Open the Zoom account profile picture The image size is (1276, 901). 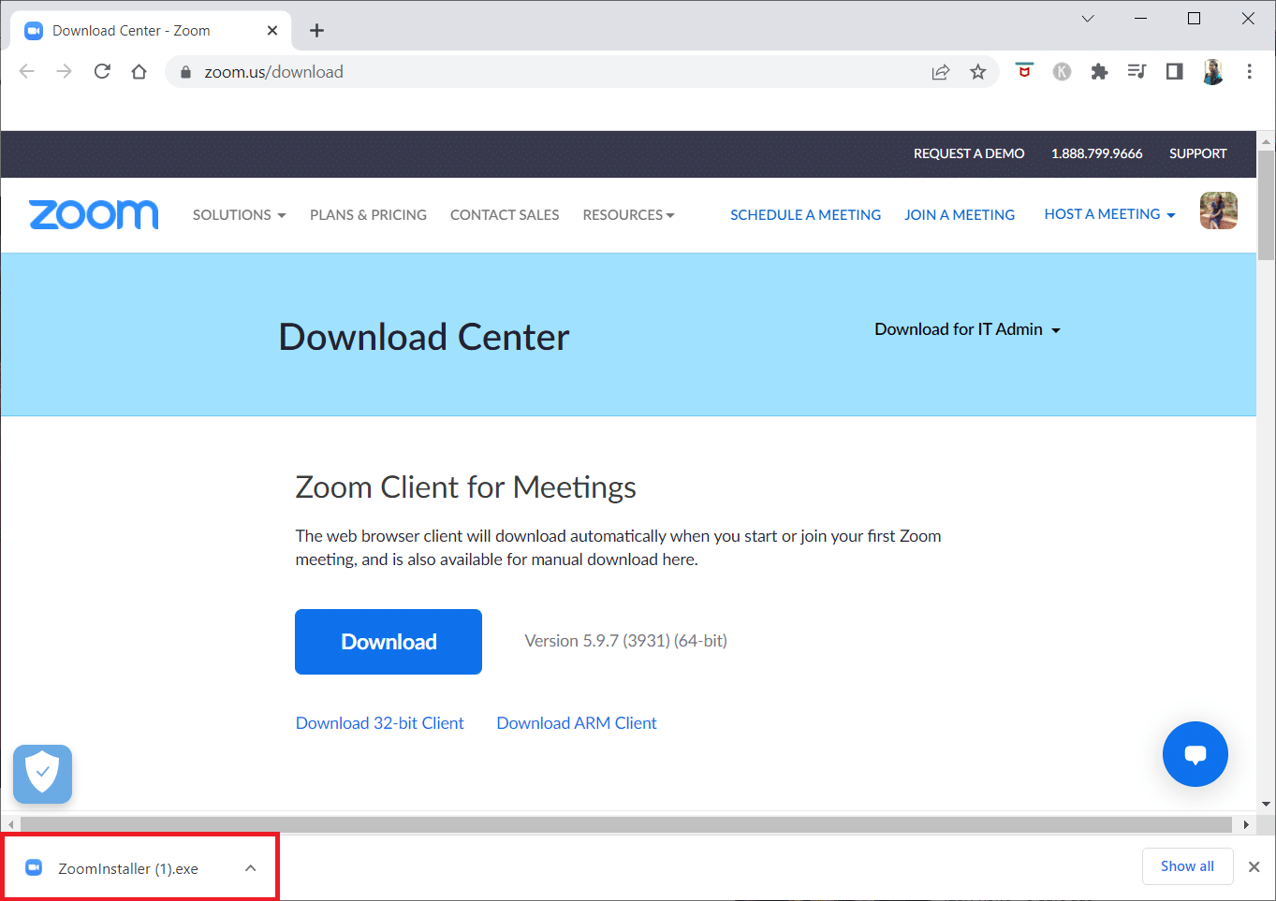point(1218,211)
